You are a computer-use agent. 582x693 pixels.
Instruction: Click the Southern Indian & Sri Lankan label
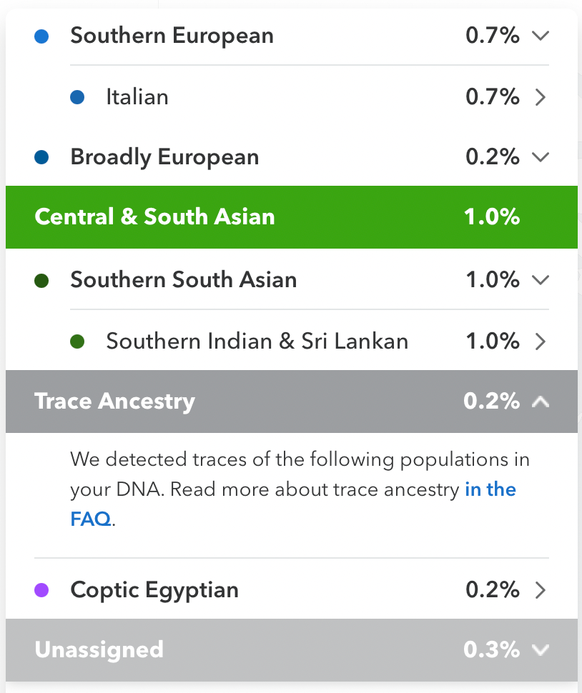tap(257, 341)
